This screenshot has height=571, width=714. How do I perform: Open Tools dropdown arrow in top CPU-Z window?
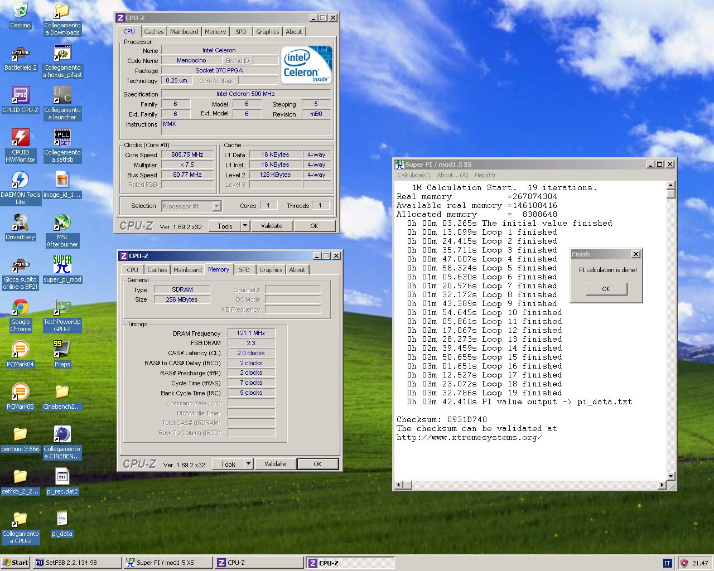click(245, 226)
